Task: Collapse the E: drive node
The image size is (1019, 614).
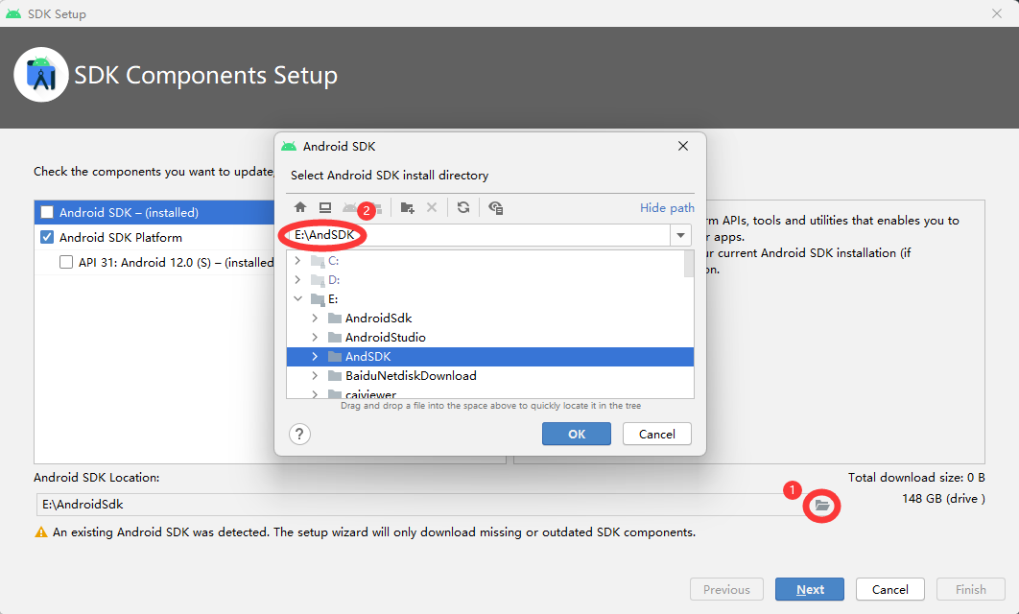Action: tap(297, 298)
